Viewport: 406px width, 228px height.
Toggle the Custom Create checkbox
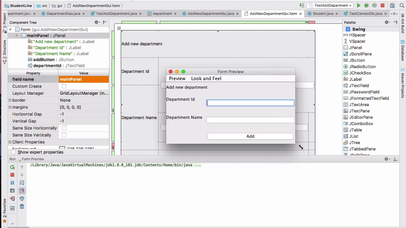pyautogui.click(x=64, y=86)
